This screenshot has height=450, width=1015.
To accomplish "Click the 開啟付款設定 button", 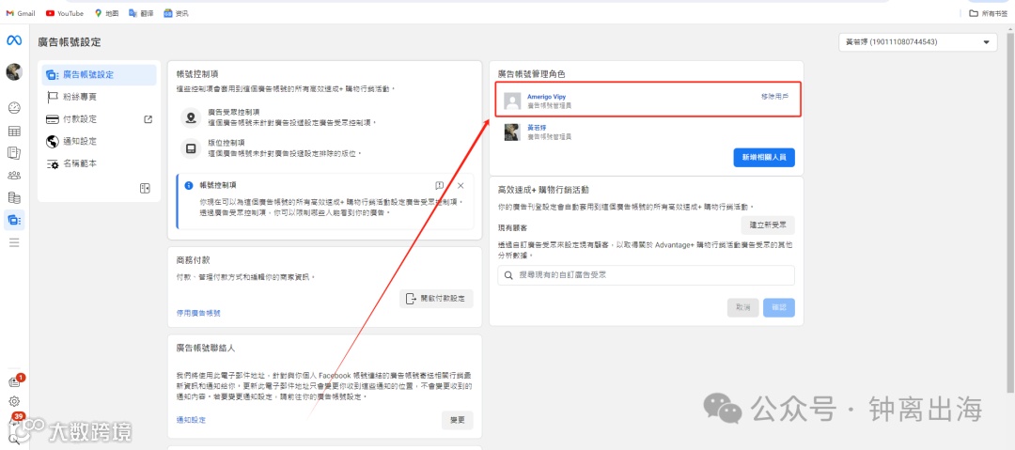I will click(436, 299).
